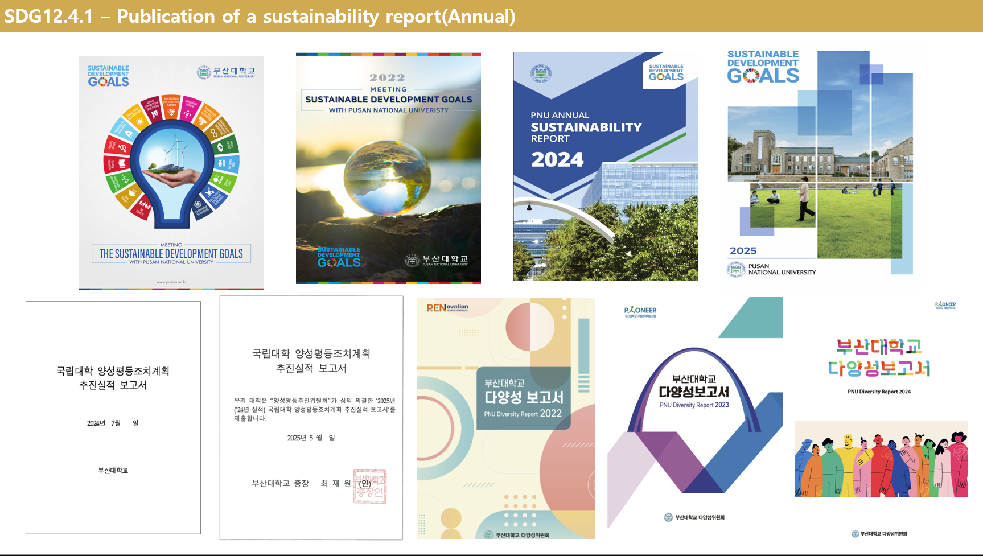Click the SDG Goals logo on the 2025 report cover
983x556 pixels.
(763, 67)
